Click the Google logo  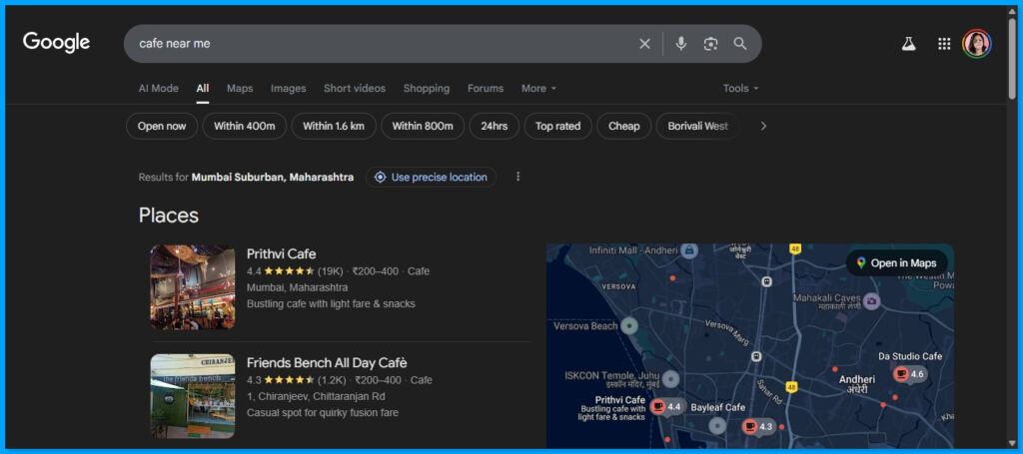(x=56, y=43)
